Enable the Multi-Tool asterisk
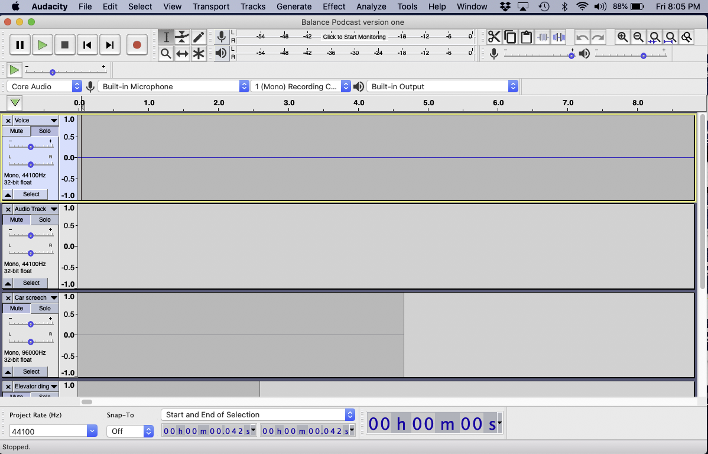The height and width of the screenshot is (454, 708). [x=198, y=54]
